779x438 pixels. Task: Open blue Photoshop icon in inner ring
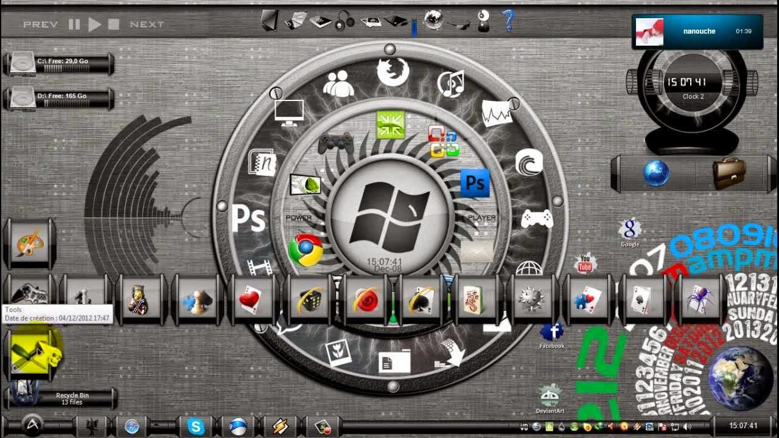click(x=475, y=182)
